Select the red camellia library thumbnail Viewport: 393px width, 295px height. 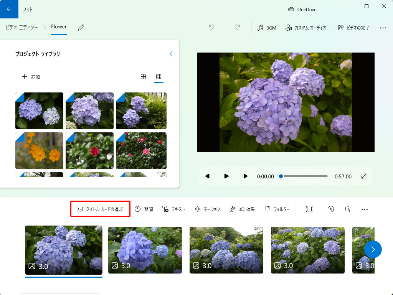coord(89,151)
